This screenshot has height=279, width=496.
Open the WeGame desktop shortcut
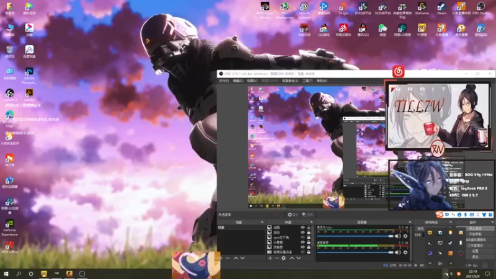coord(422,9)
